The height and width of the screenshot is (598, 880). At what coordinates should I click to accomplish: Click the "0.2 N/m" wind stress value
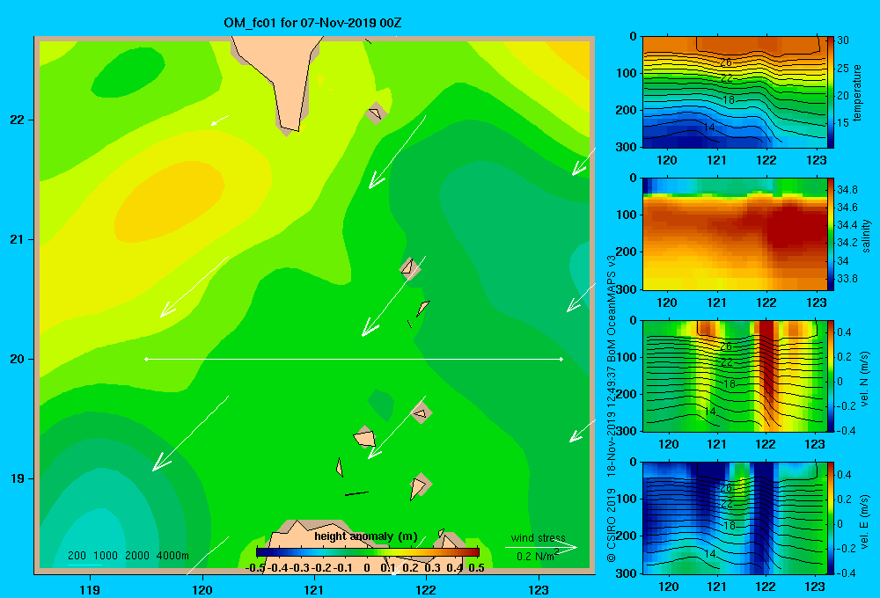(535, 557)
